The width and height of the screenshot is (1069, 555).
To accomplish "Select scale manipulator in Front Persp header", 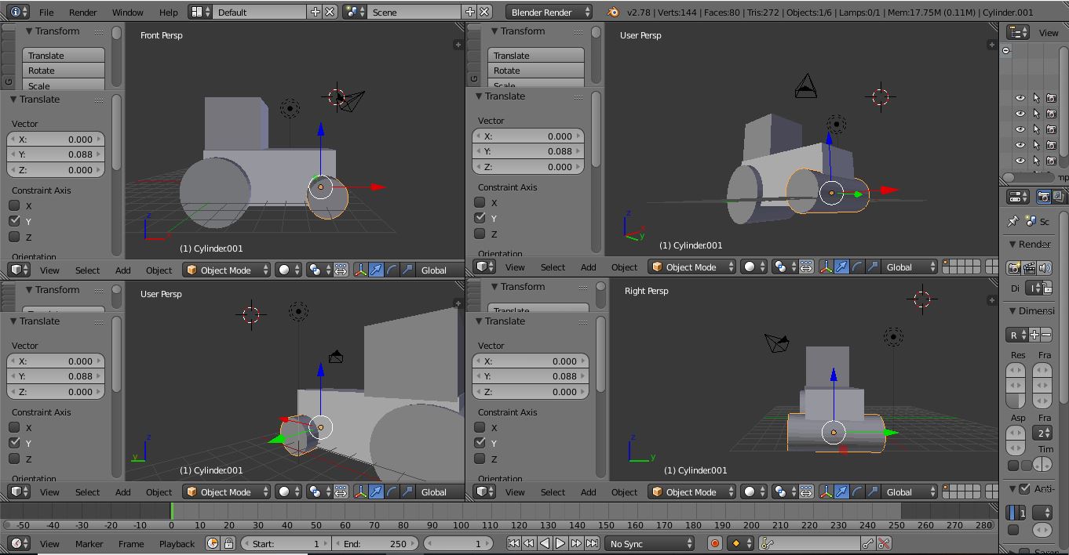I will point(407,270).
